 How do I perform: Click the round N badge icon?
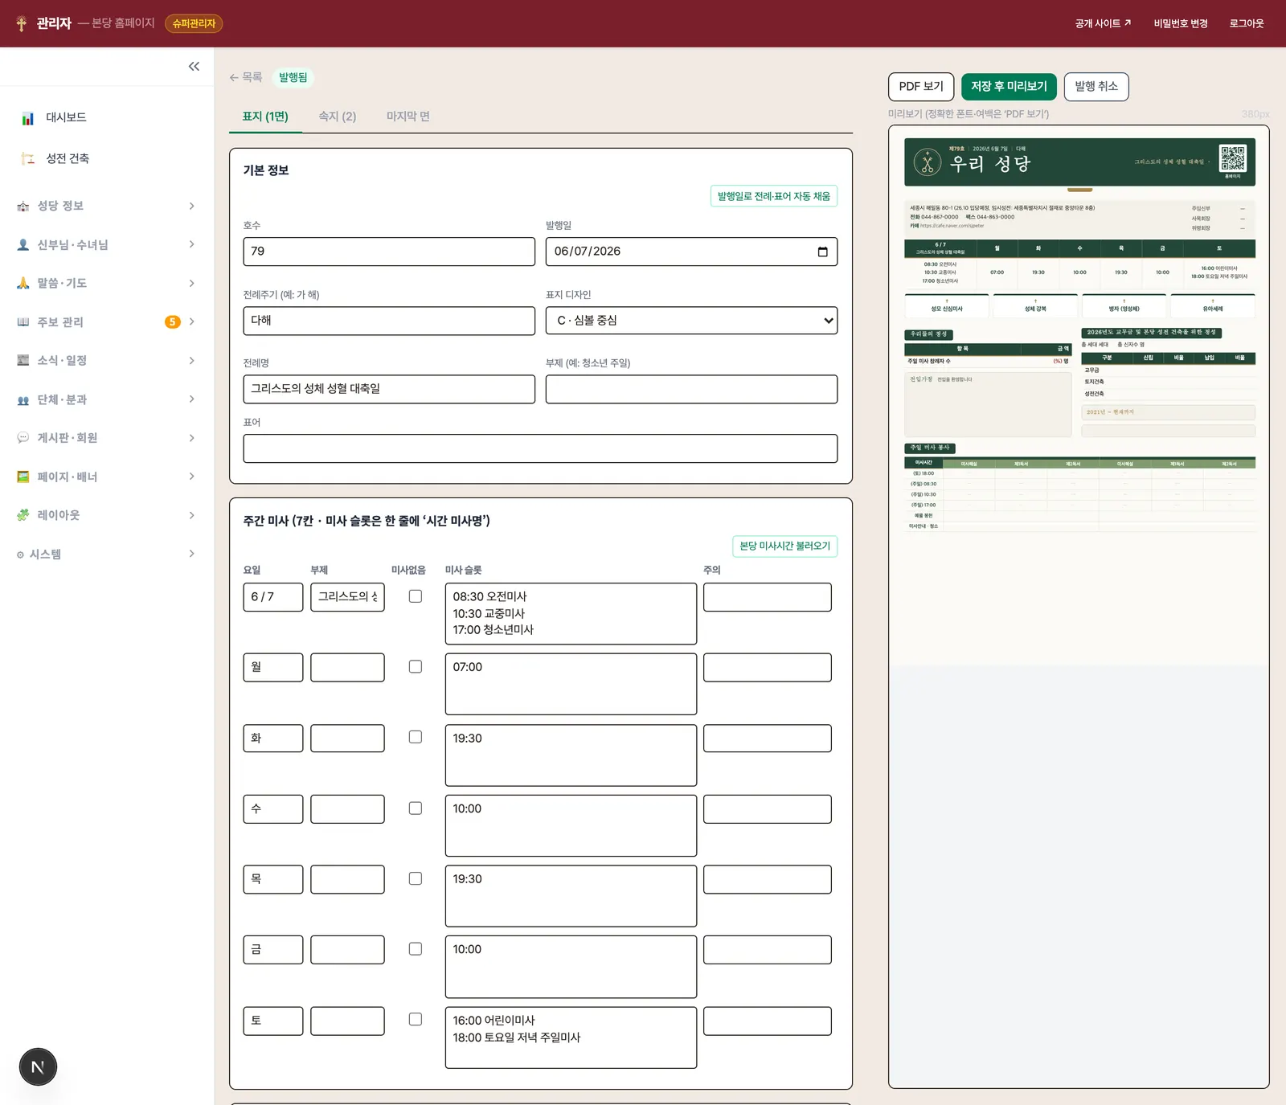pyautogui.click(x=38, y=1067)
